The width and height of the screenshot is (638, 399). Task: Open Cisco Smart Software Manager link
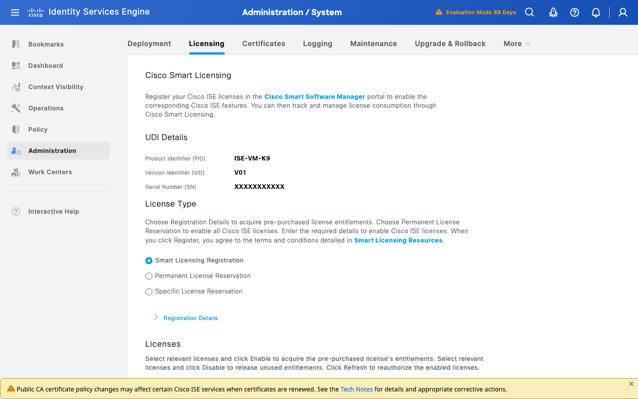(x=315, y=97)
